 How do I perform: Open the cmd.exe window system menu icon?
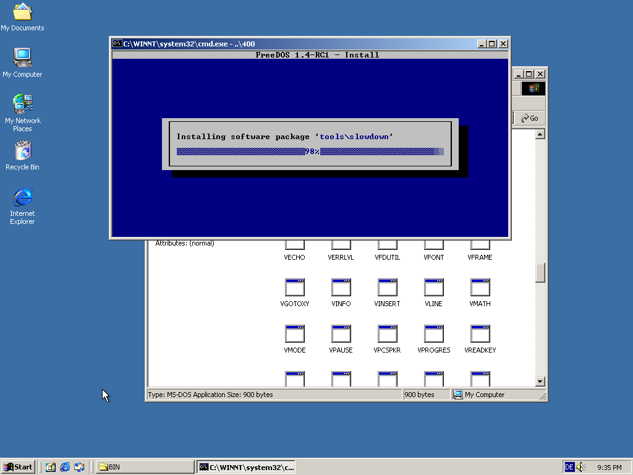point(117,43)
